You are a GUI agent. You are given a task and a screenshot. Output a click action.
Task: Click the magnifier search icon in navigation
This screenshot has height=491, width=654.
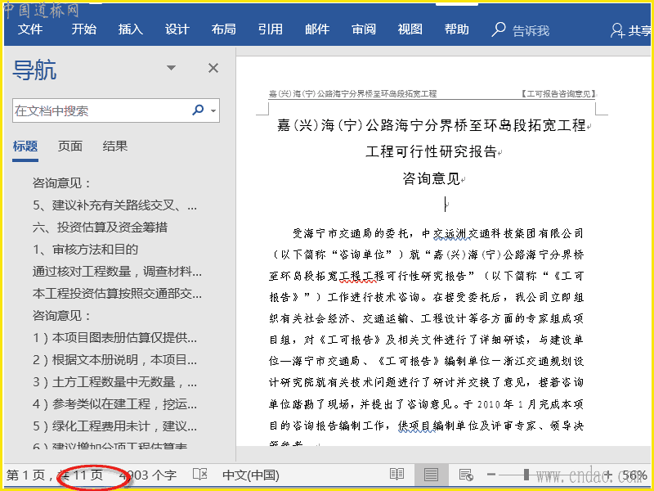[198, 110]
